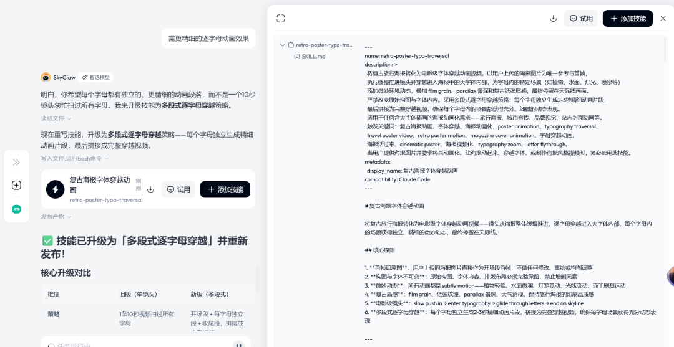Viewport: 674px width, 347px height.
Task: Click the retro-poster-typo-traversal subtitle on the skill card
Action: [x=105, y=200]
